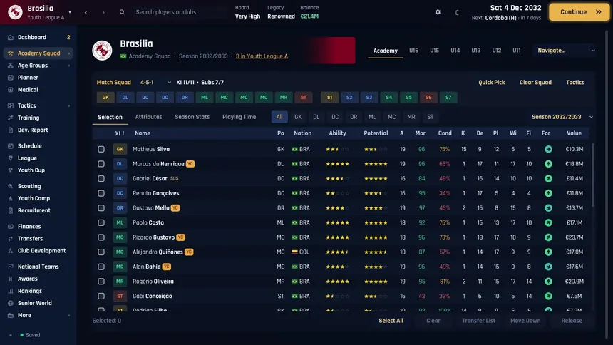This screenshot has width=613, height=345.
Task: Open the Rankings chart icon
Action: [x=11, y=291]
